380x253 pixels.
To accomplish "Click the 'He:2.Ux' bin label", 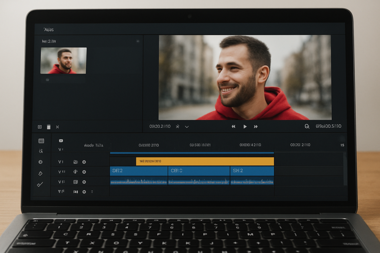I will coord(49,41).
